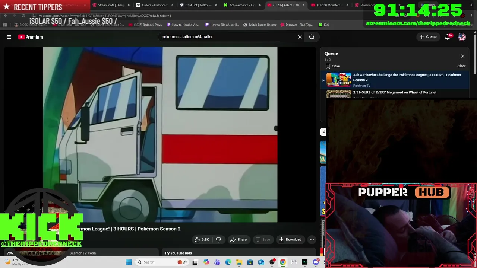Viewport: 477px width, 268px height.
Task: Run search with the magnifier icon
Action: pyautogui.click(x=312, y=37)
